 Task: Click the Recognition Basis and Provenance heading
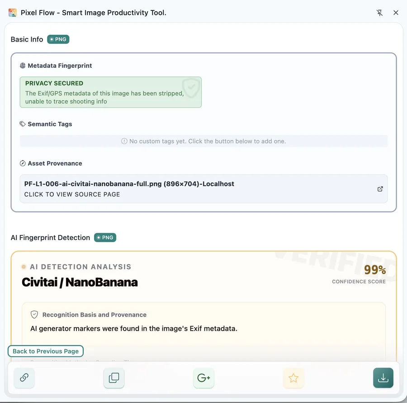95,315
